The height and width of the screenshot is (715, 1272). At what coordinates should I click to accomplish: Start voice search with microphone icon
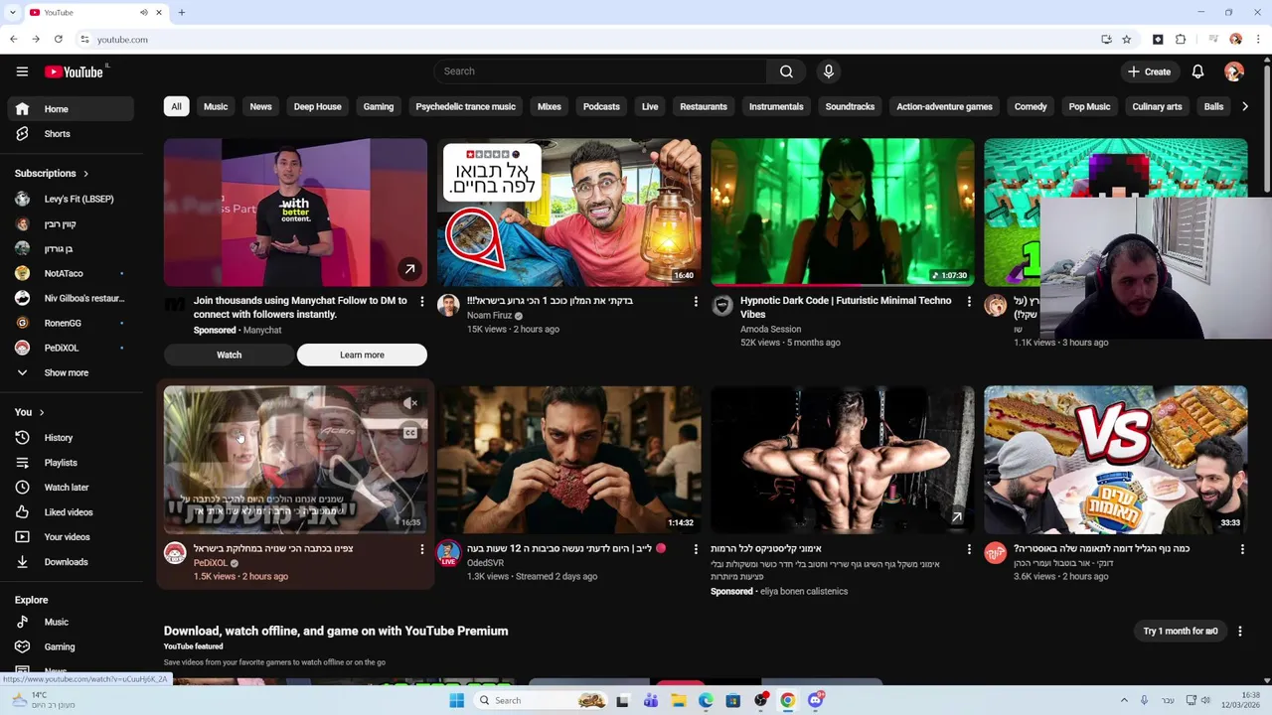click(x=828, y=71)
